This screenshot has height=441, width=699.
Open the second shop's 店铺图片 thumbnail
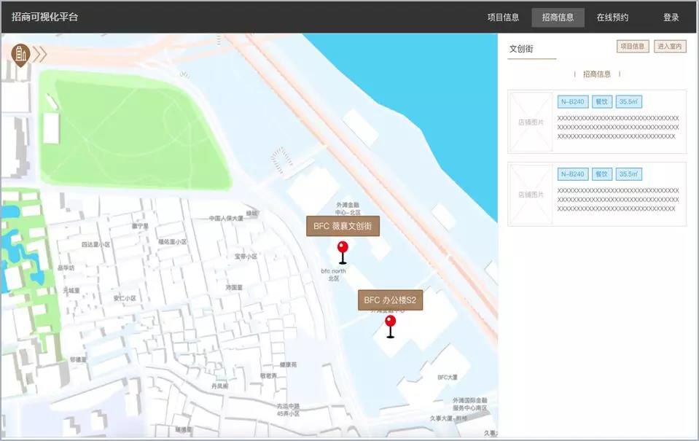[x=531, y=195]
